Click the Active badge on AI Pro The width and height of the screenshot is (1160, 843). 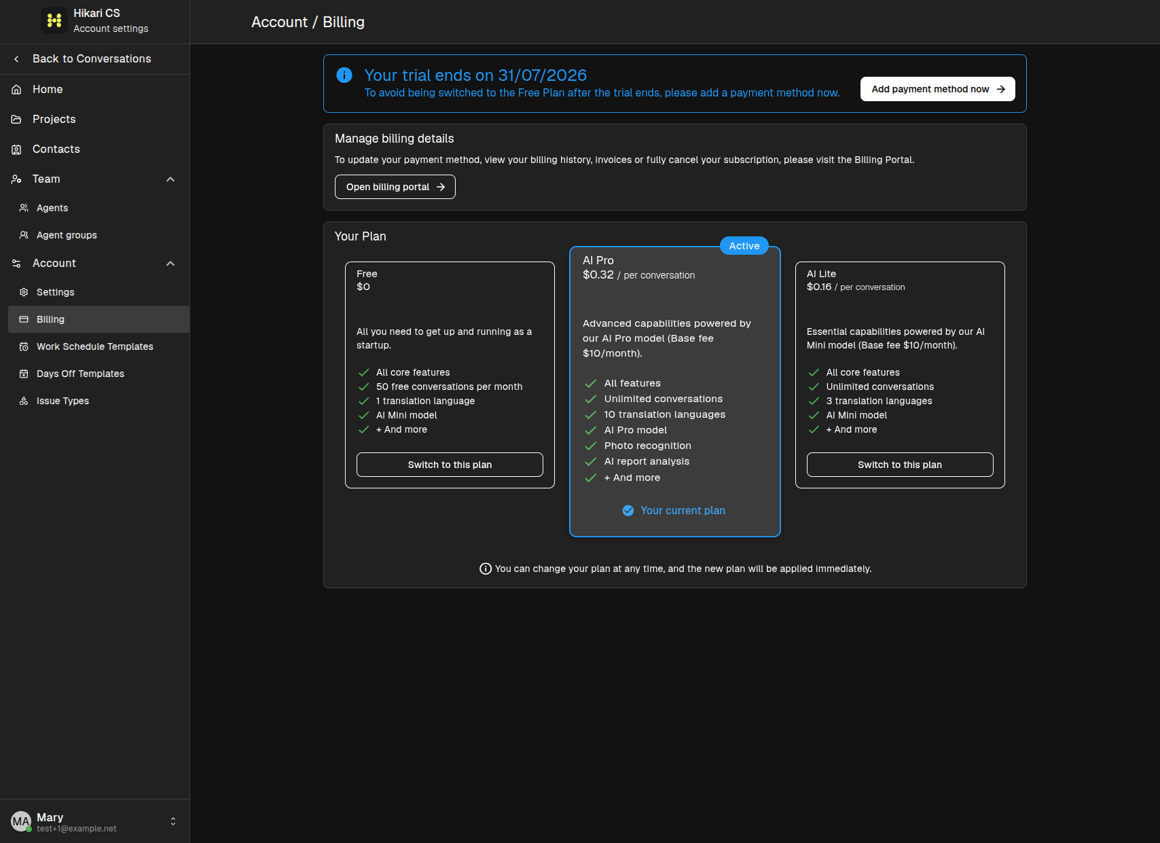coord(744,246)
